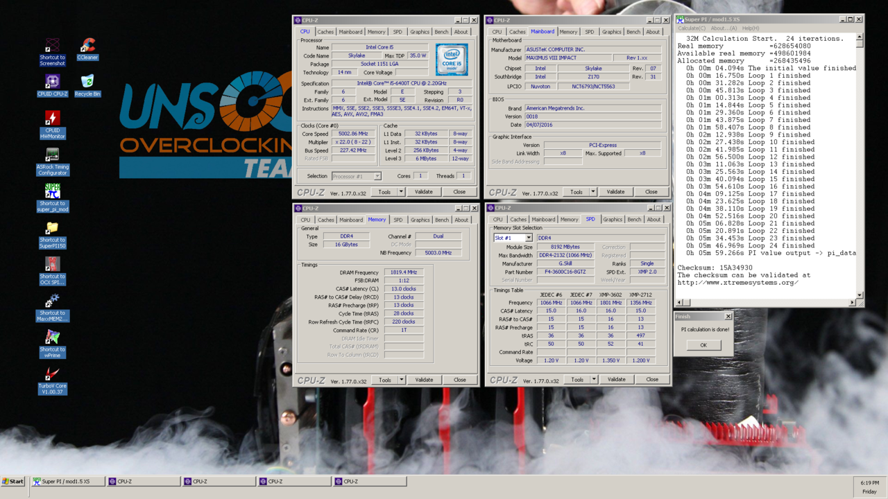Switch to SPD tab in CPU-Z memory window
Viewport: 888px width, 499px height.
(x=398, y=220)
